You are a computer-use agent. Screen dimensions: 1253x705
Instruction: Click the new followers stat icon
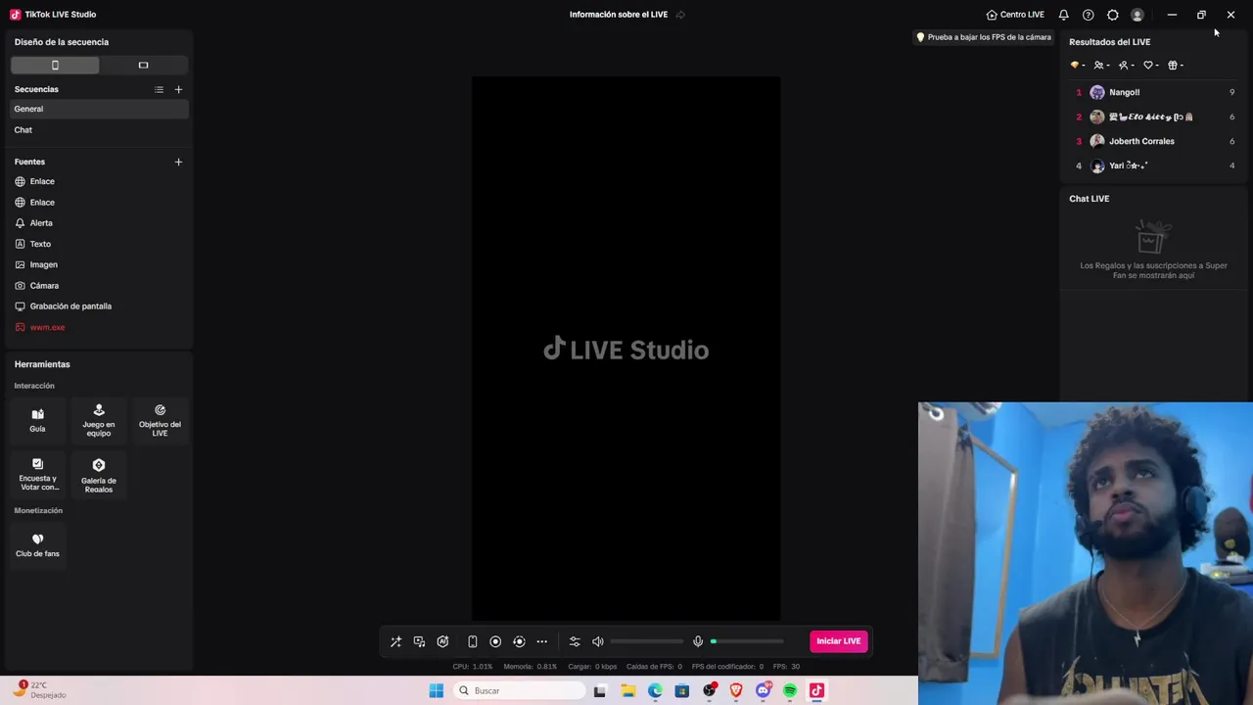coord(1126,66)
